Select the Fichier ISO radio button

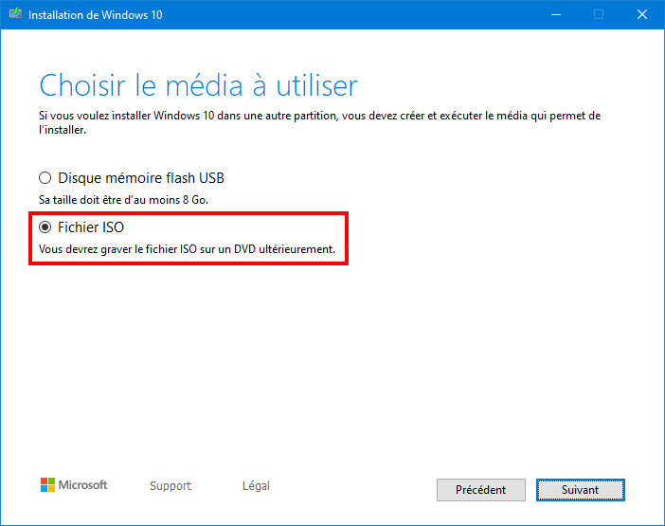coord(45,227)
